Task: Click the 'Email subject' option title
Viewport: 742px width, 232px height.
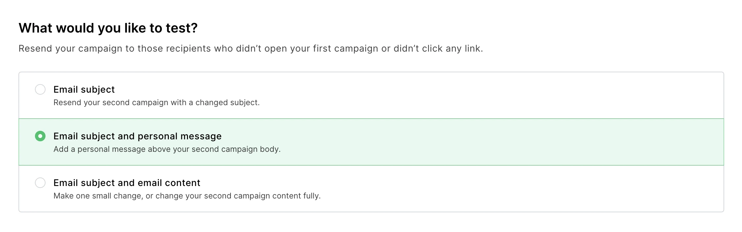Action: 84,89
